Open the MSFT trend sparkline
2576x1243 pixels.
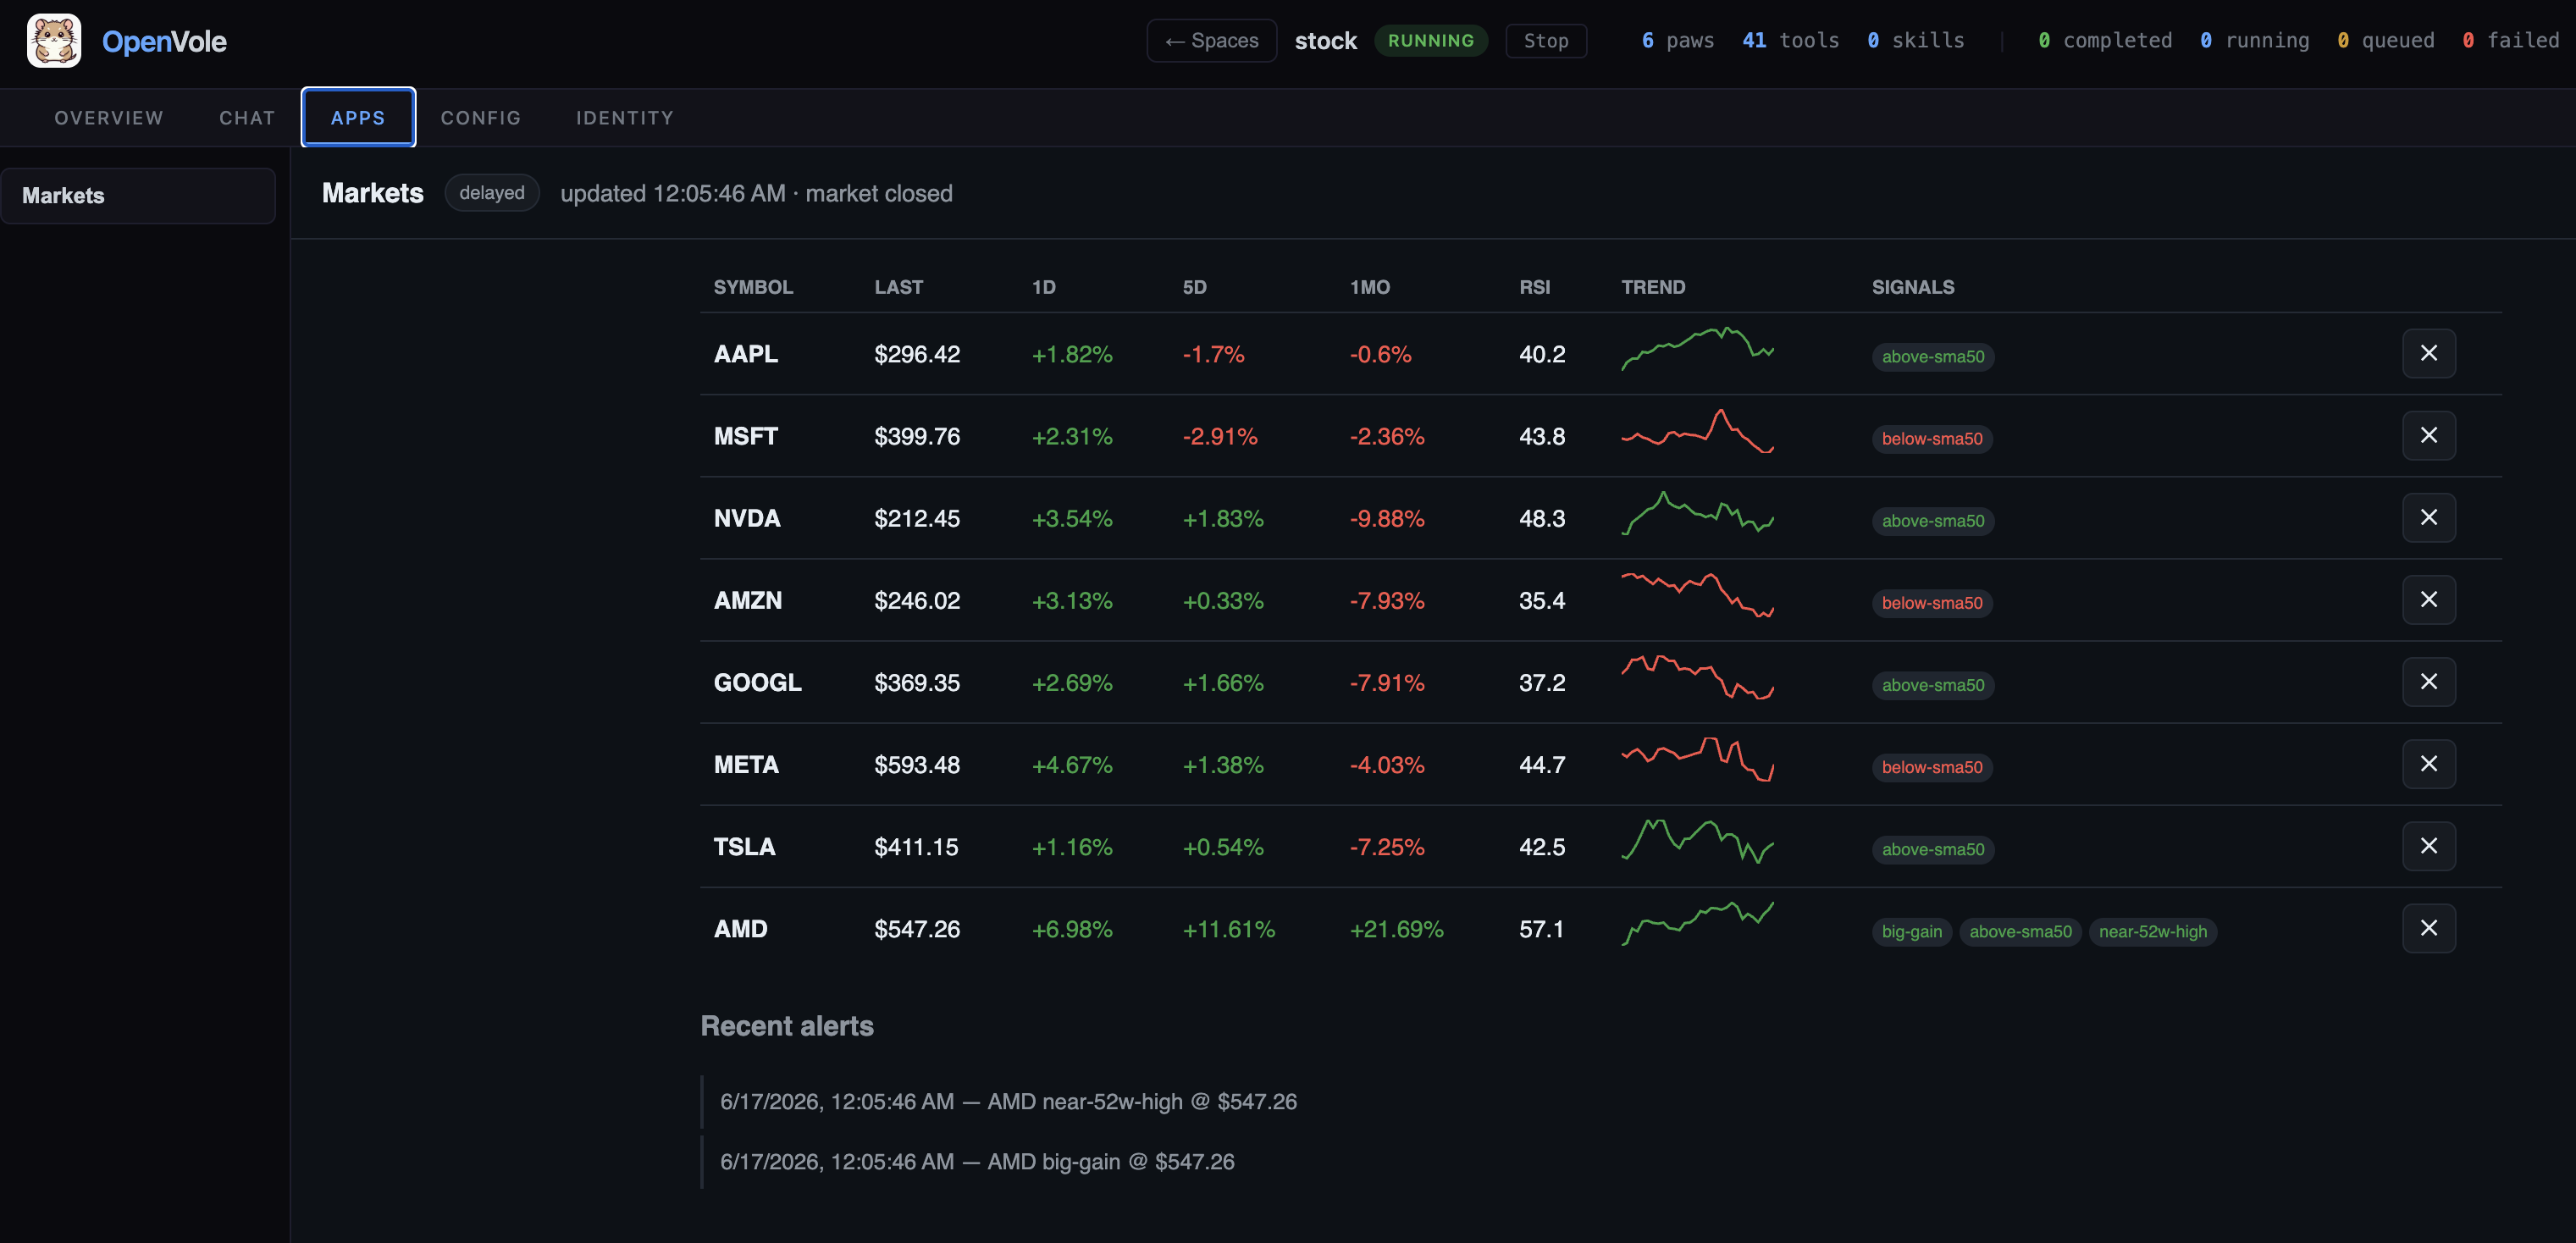(1697, 431)
